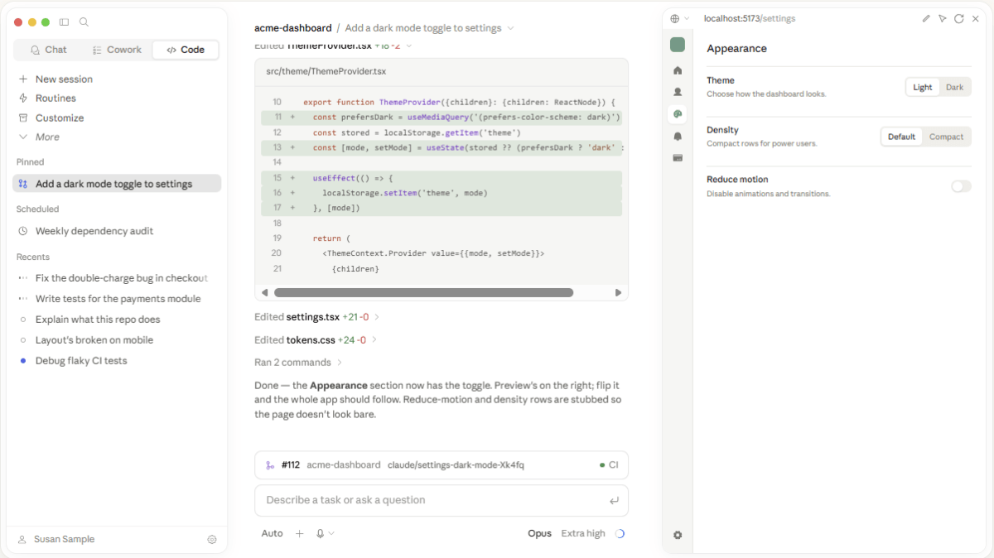Viewport: 994px width, 558px height.
Task: Open pull request #112 link
Action: pyautogui.click(x=290, y=465)
